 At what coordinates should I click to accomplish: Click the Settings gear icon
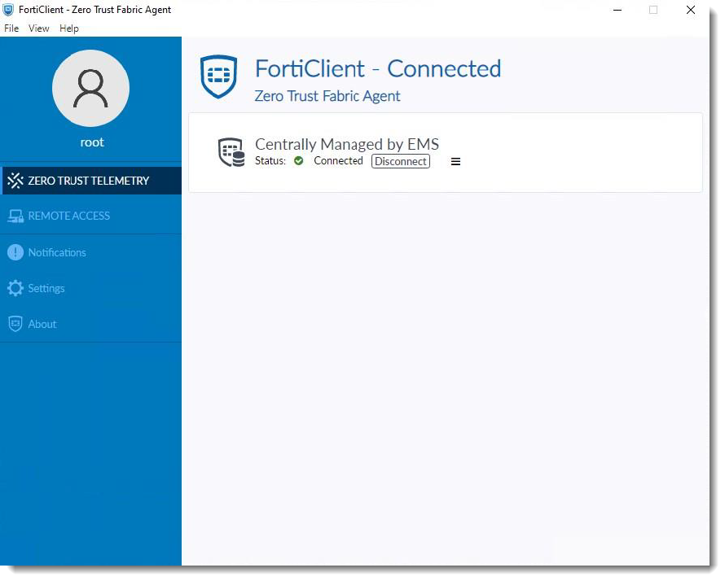(15, 288)
